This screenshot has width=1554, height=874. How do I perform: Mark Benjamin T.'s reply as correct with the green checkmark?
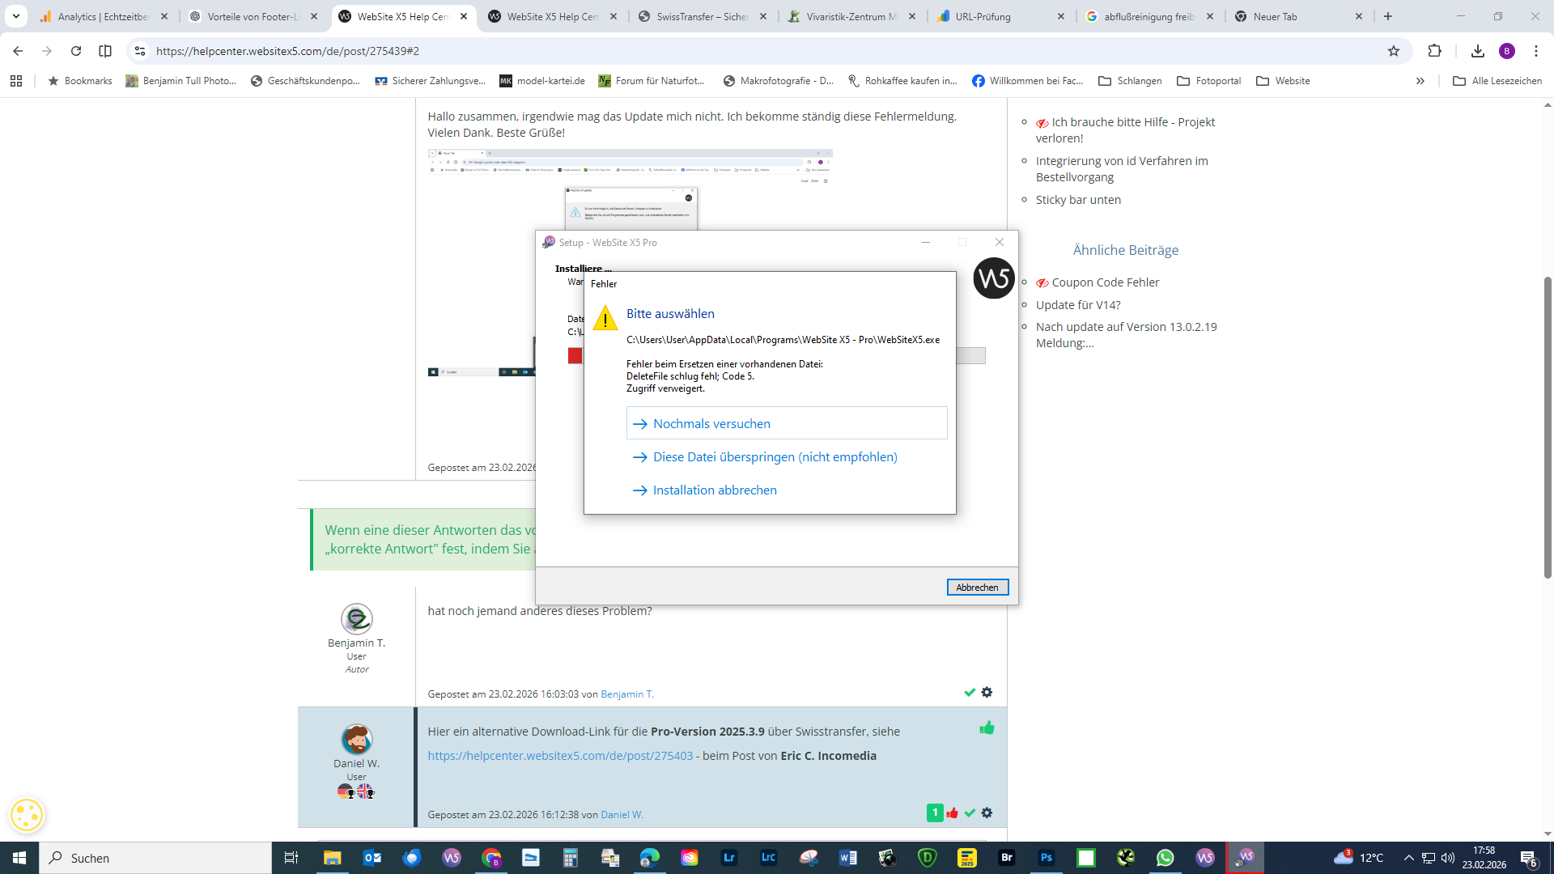(970, 693)
